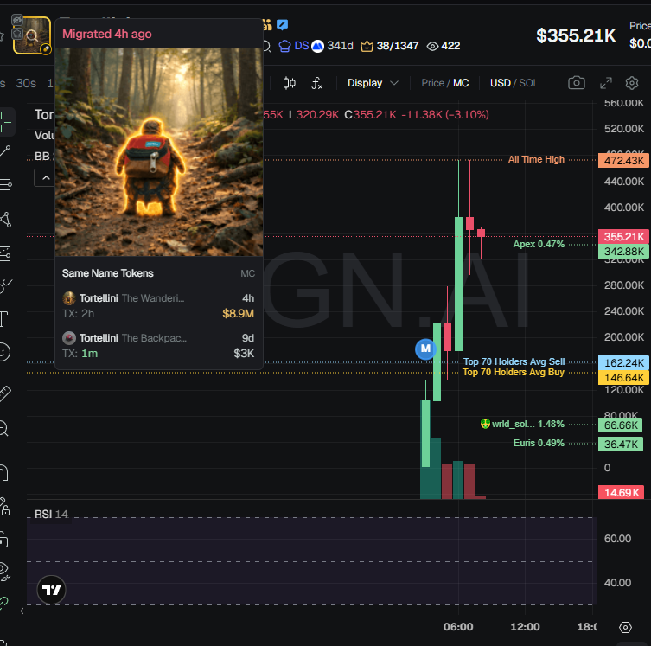Open time axis settings gear icon

[625, 627]
